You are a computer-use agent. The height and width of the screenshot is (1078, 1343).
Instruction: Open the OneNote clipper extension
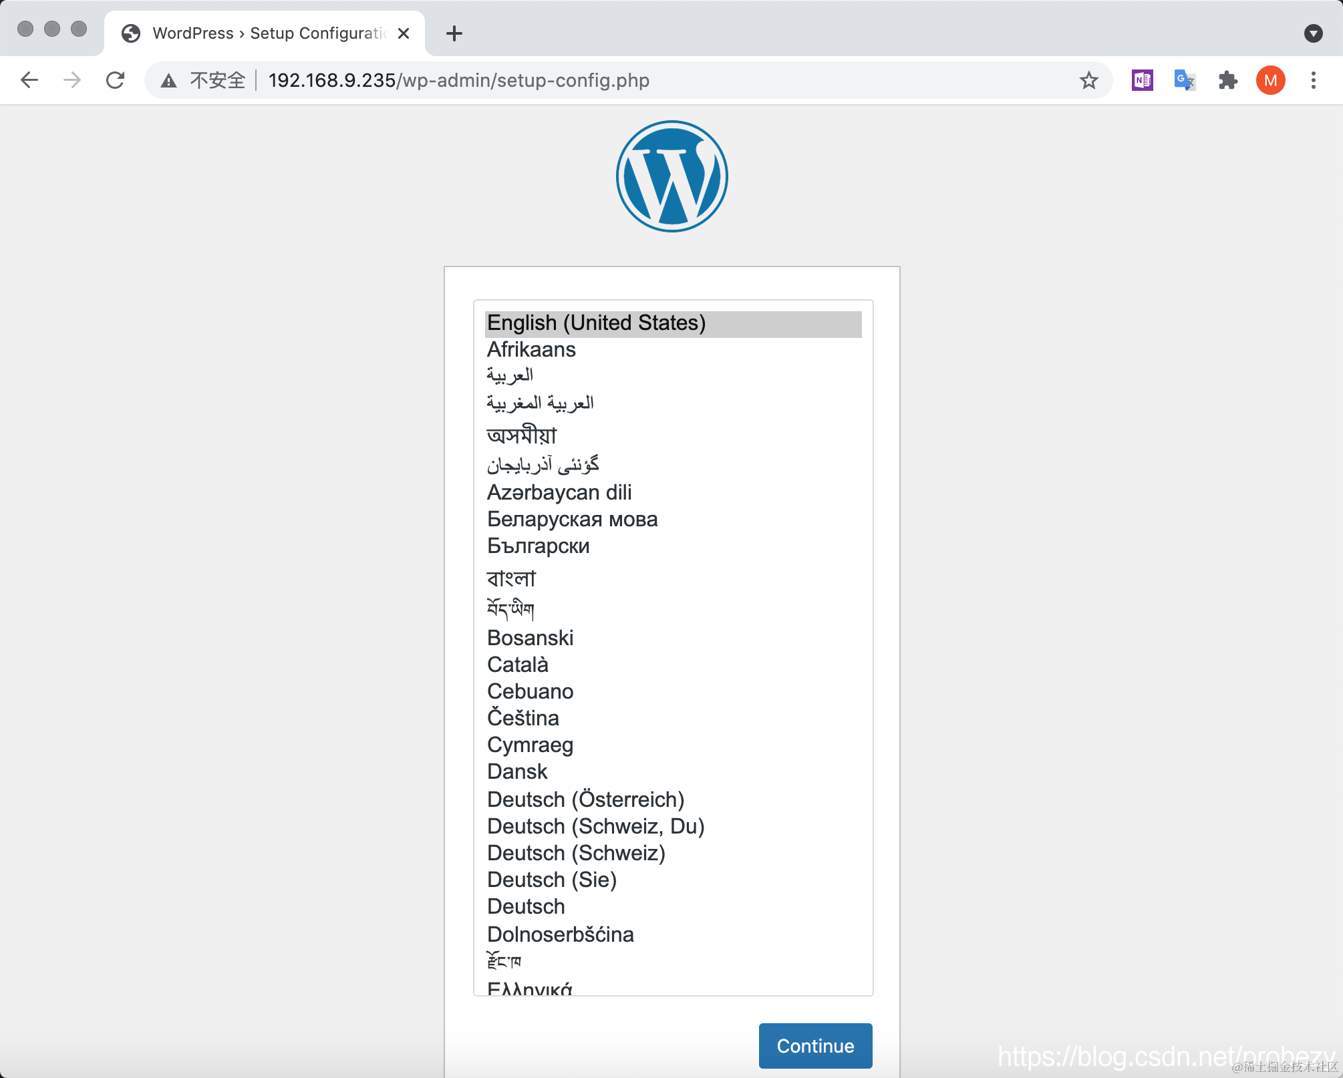click(1142, 80)
